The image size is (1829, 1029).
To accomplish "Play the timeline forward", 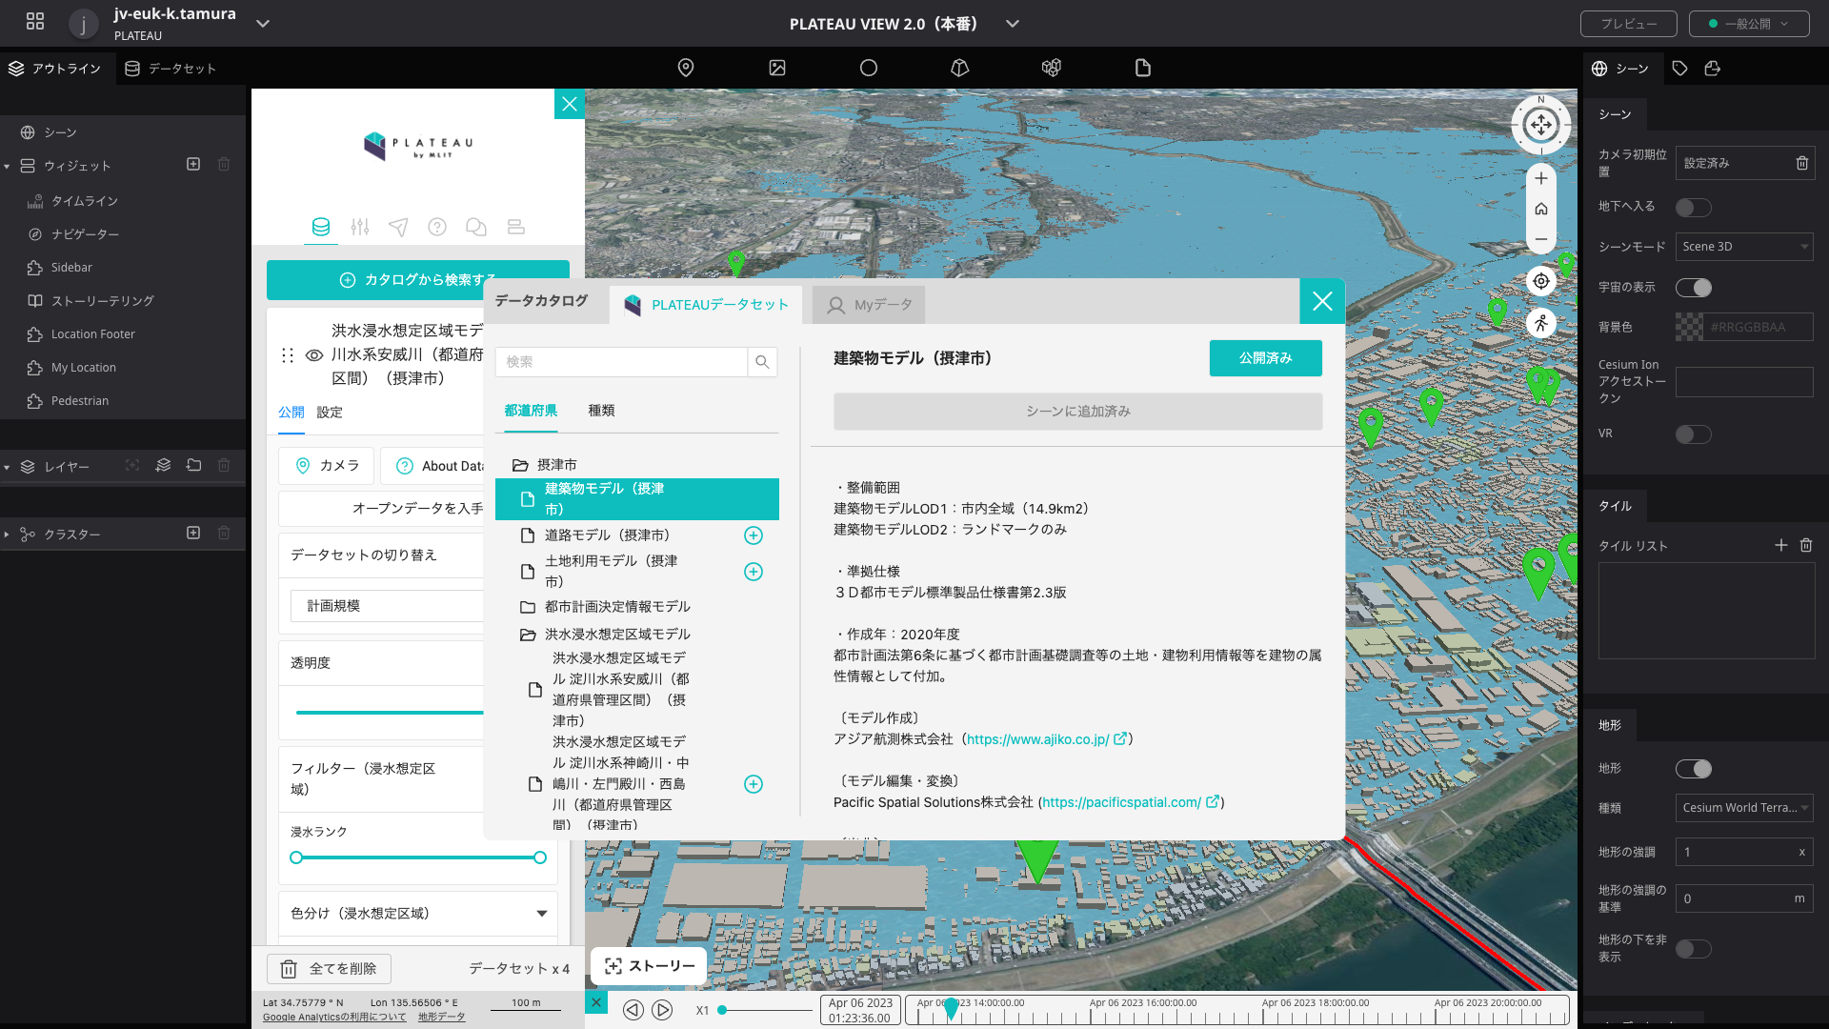I will click(x=662, y=1010).
